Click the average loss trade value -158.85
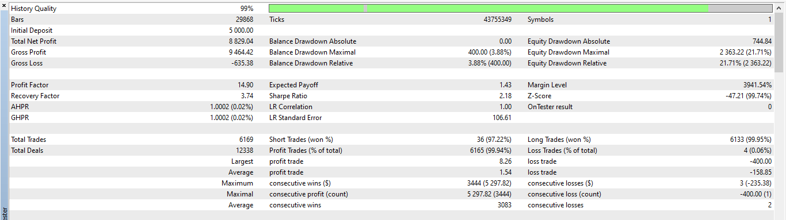 pyautogui.click(x=761, y=172)
